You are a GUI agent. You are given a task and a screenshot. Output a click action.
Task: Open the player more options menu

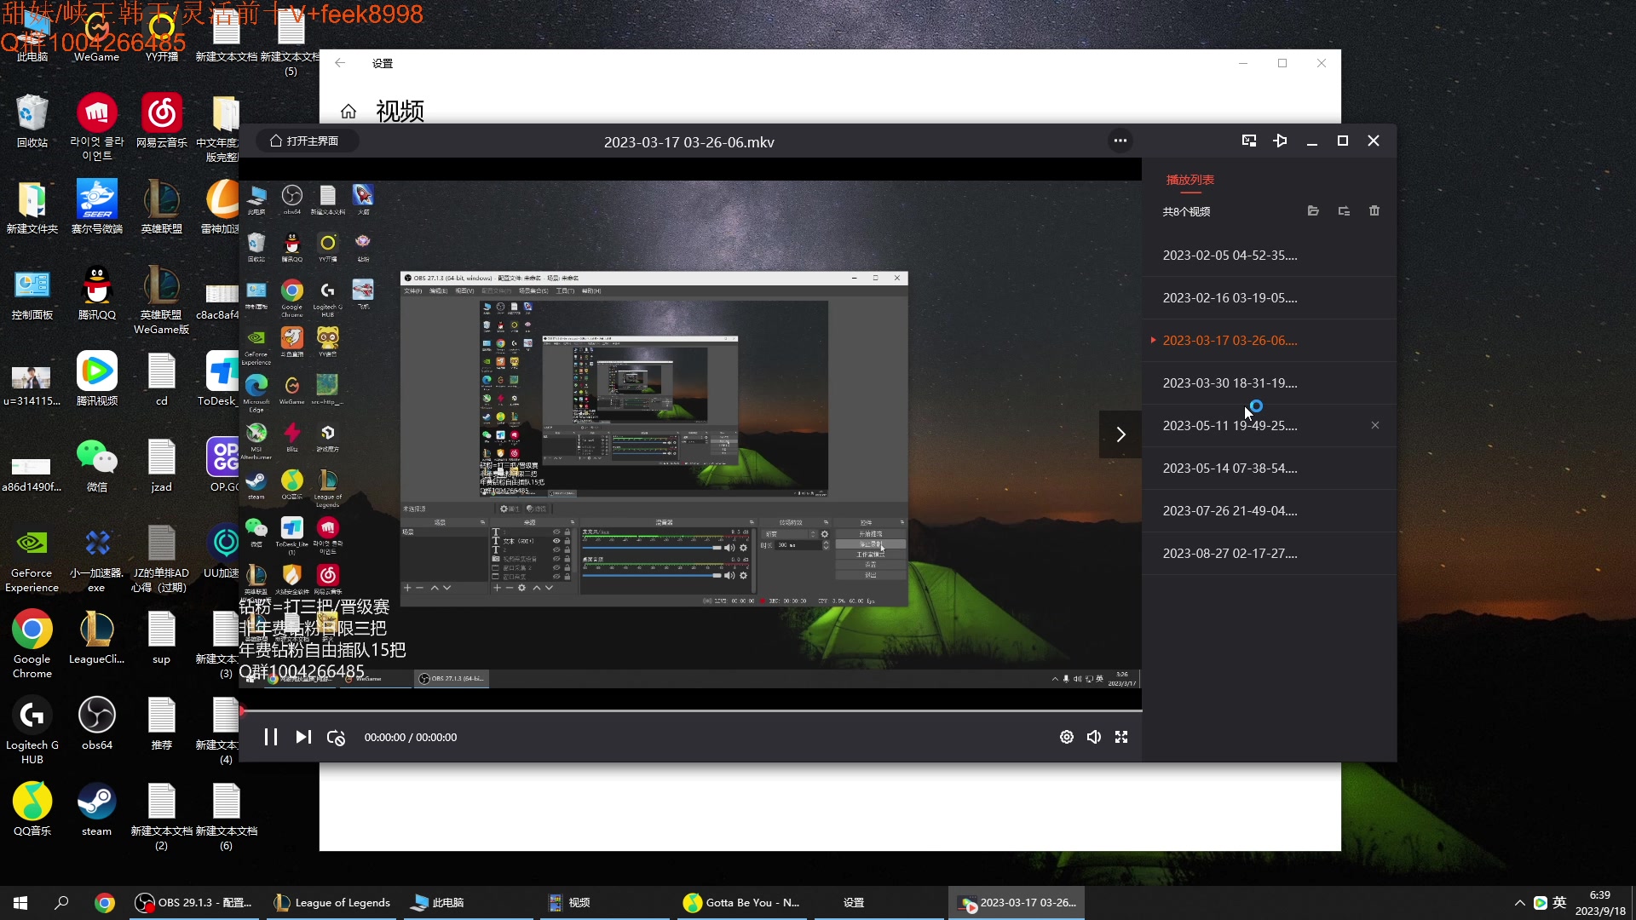pyautogui.click(x=1120, y=141)
